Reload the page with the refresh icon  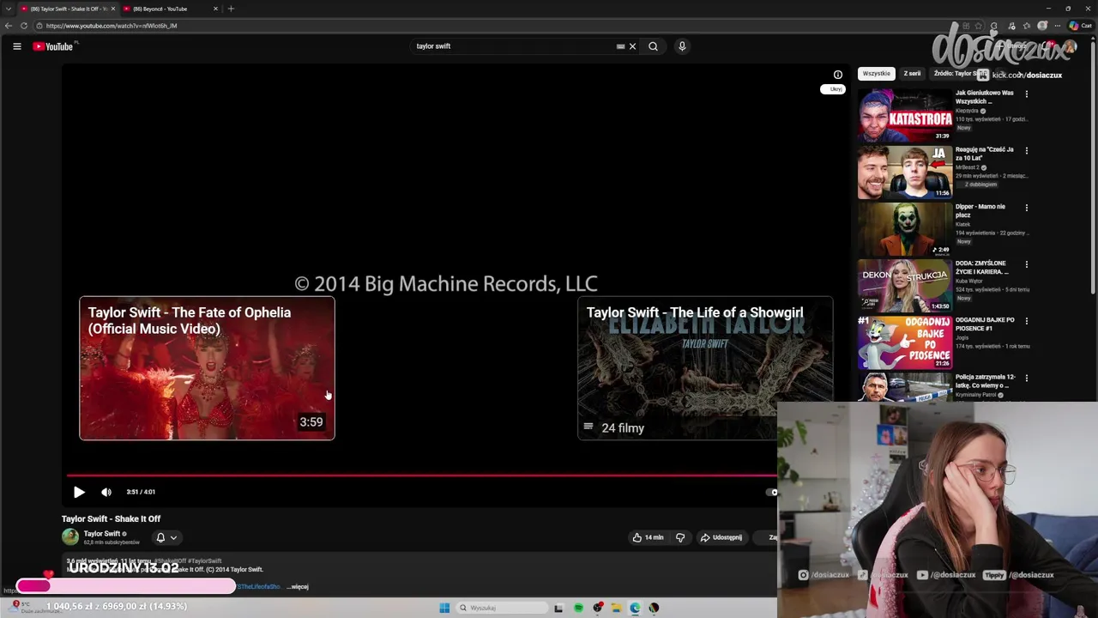coord(24,26)
